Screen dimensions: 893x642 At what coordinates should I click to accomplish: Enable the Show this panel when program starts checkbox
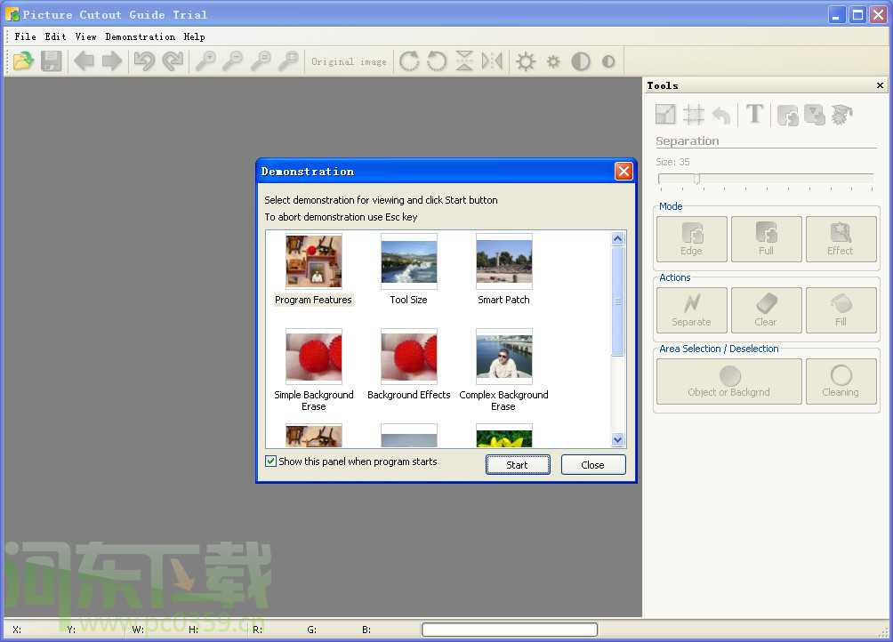pyautogui.click(x=271, y=461)
